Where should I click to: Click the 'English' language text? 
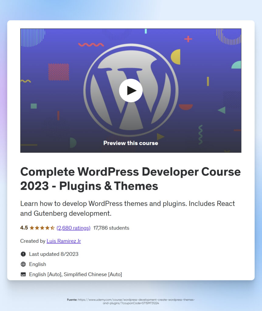(x=37, y=264)
